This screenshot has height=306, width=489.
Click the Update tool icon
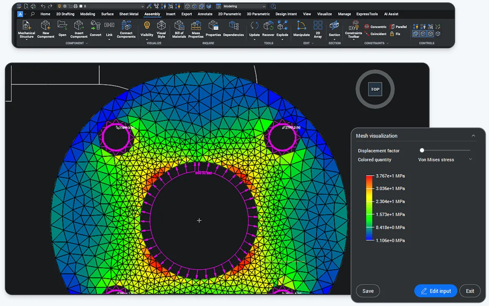coord(254,26)
